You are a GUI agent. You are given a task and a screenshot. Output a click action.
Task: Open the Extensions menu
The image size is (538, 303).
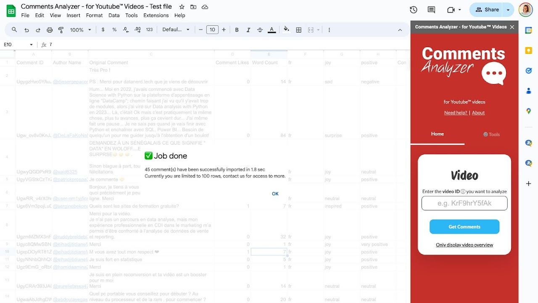coord(156,16)
